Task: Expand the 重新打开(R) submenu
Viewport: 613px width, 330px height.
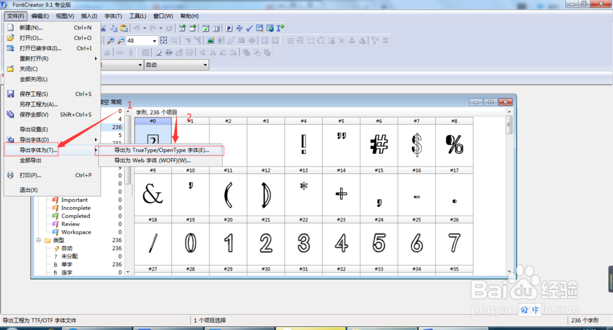Action: [x=52, y=59]
